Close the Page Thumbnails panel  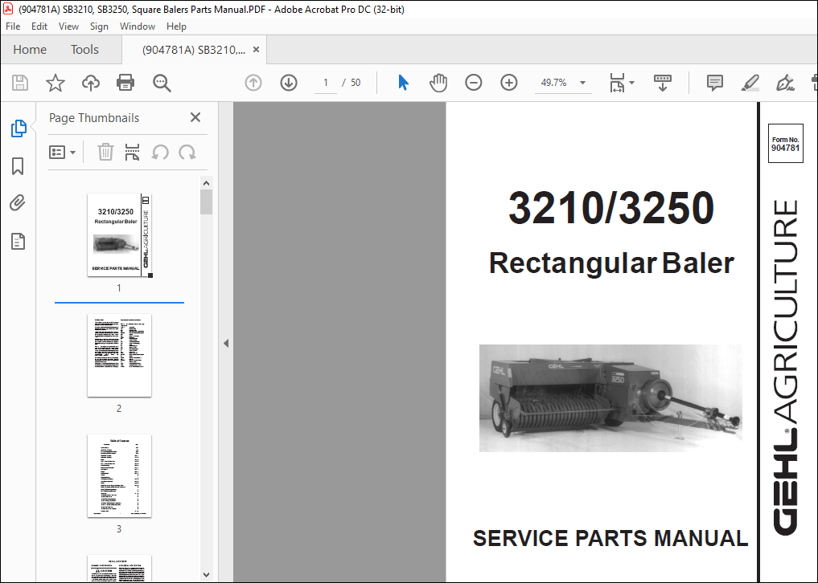(195, 117)
